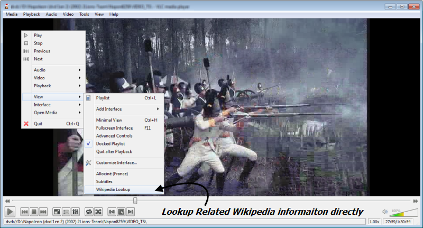The image size is (423, 228).
Task: Go to previous DVD chapter button
Action: [x=112, y=212]
